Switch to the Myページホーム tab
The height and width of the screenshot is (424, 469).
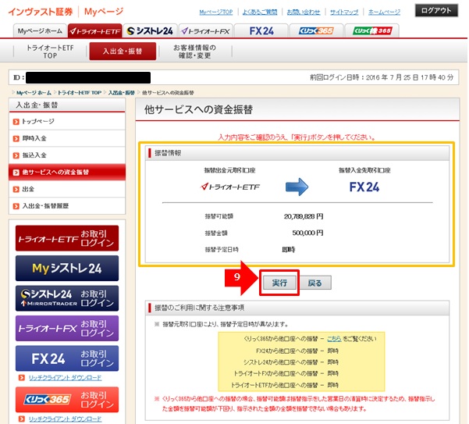pyautogui.click(x=40, y=30)
